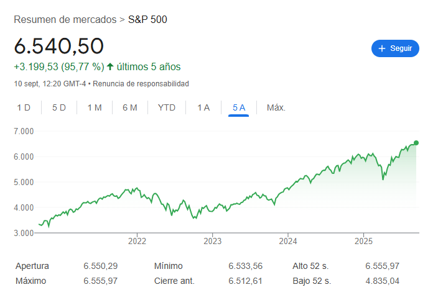This screenshot has width=438, height=300.
Task: Click the plus icon on Seguir button
Action: tap(382, 48)
